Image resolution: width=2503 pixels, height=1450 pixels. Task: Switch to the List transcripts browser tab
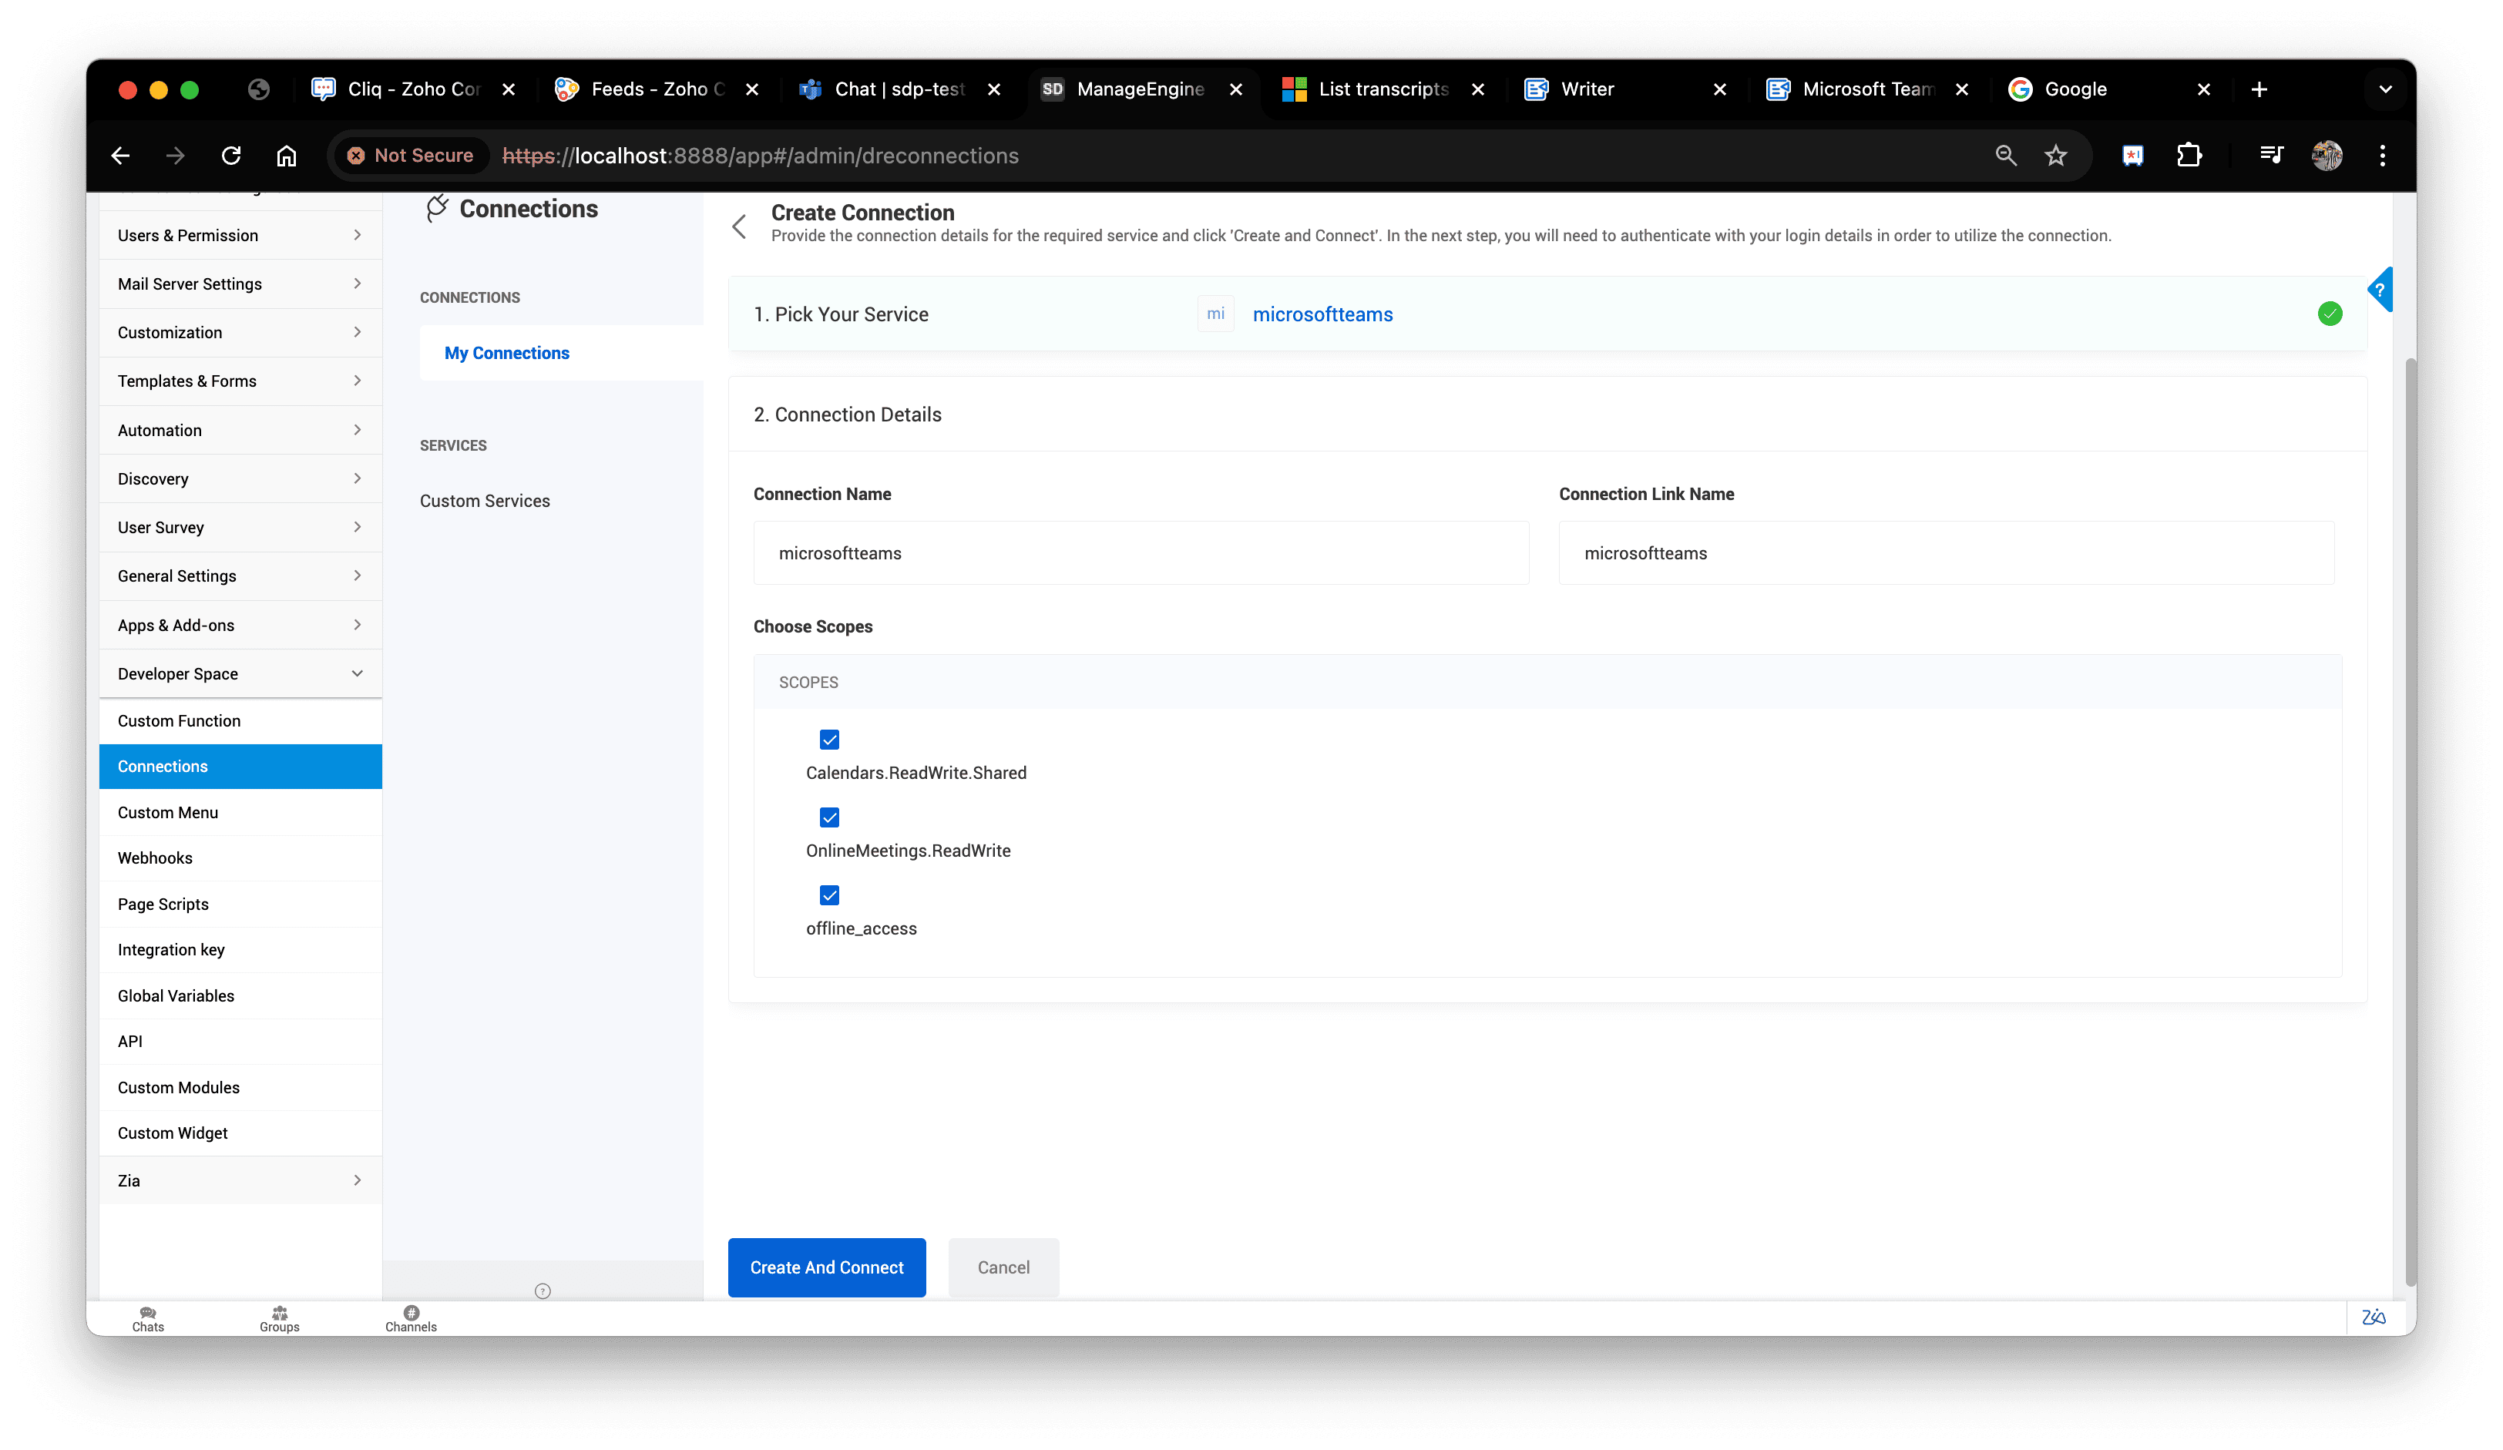click(1382, 89)
